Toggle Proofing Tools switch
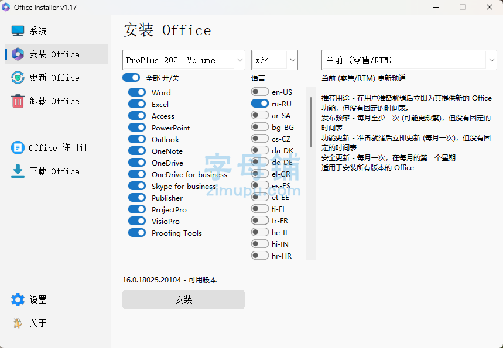Screen dimensions: 503x348 pyautogui.click(x=137, y=233)
